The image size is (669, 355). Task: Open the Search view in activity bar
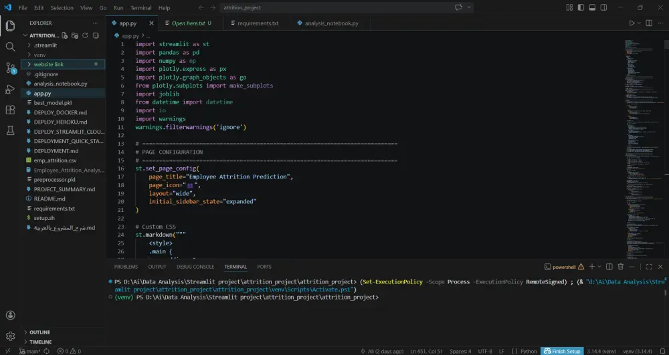(10, 46)
